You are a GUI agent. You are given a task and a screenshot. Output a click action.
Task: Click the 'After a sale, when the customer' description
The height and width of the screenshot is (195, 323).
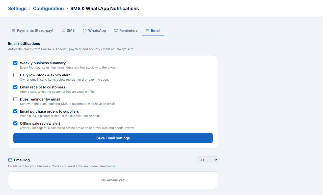coord(57,92)
